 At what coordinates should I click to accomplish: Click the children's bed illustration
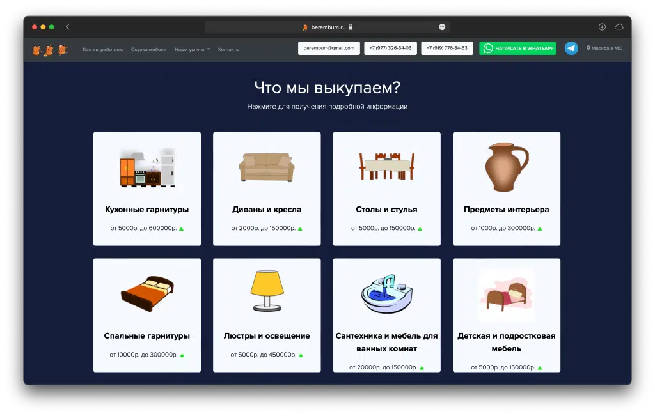507,295
